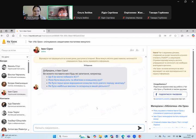Open Zoom from the taskbar

[x=134, y=136]
